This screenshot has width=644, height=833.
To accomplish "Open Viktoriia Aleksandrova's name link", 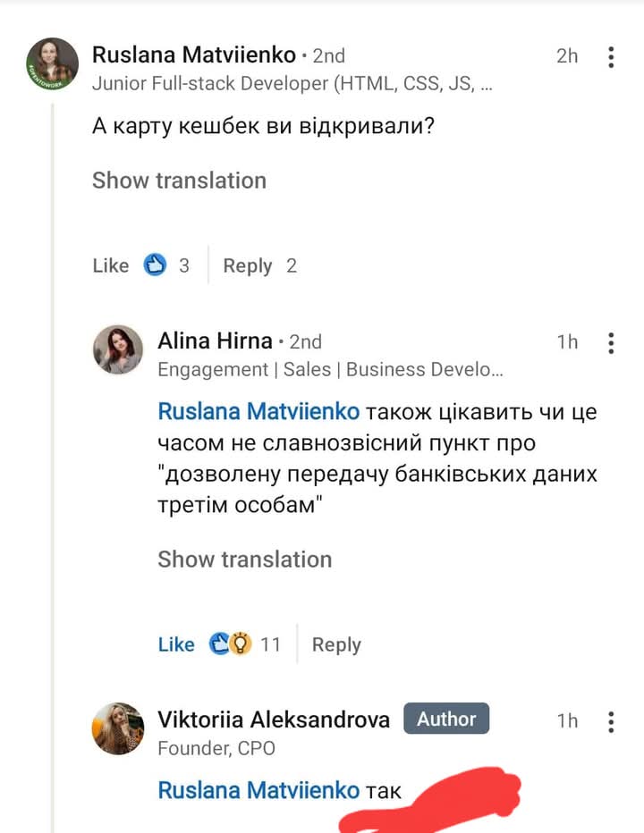I will [274, 719].
